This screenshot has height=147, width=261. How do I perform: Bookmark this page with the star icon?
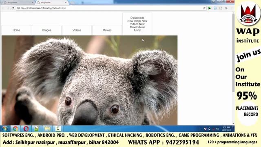204,8
